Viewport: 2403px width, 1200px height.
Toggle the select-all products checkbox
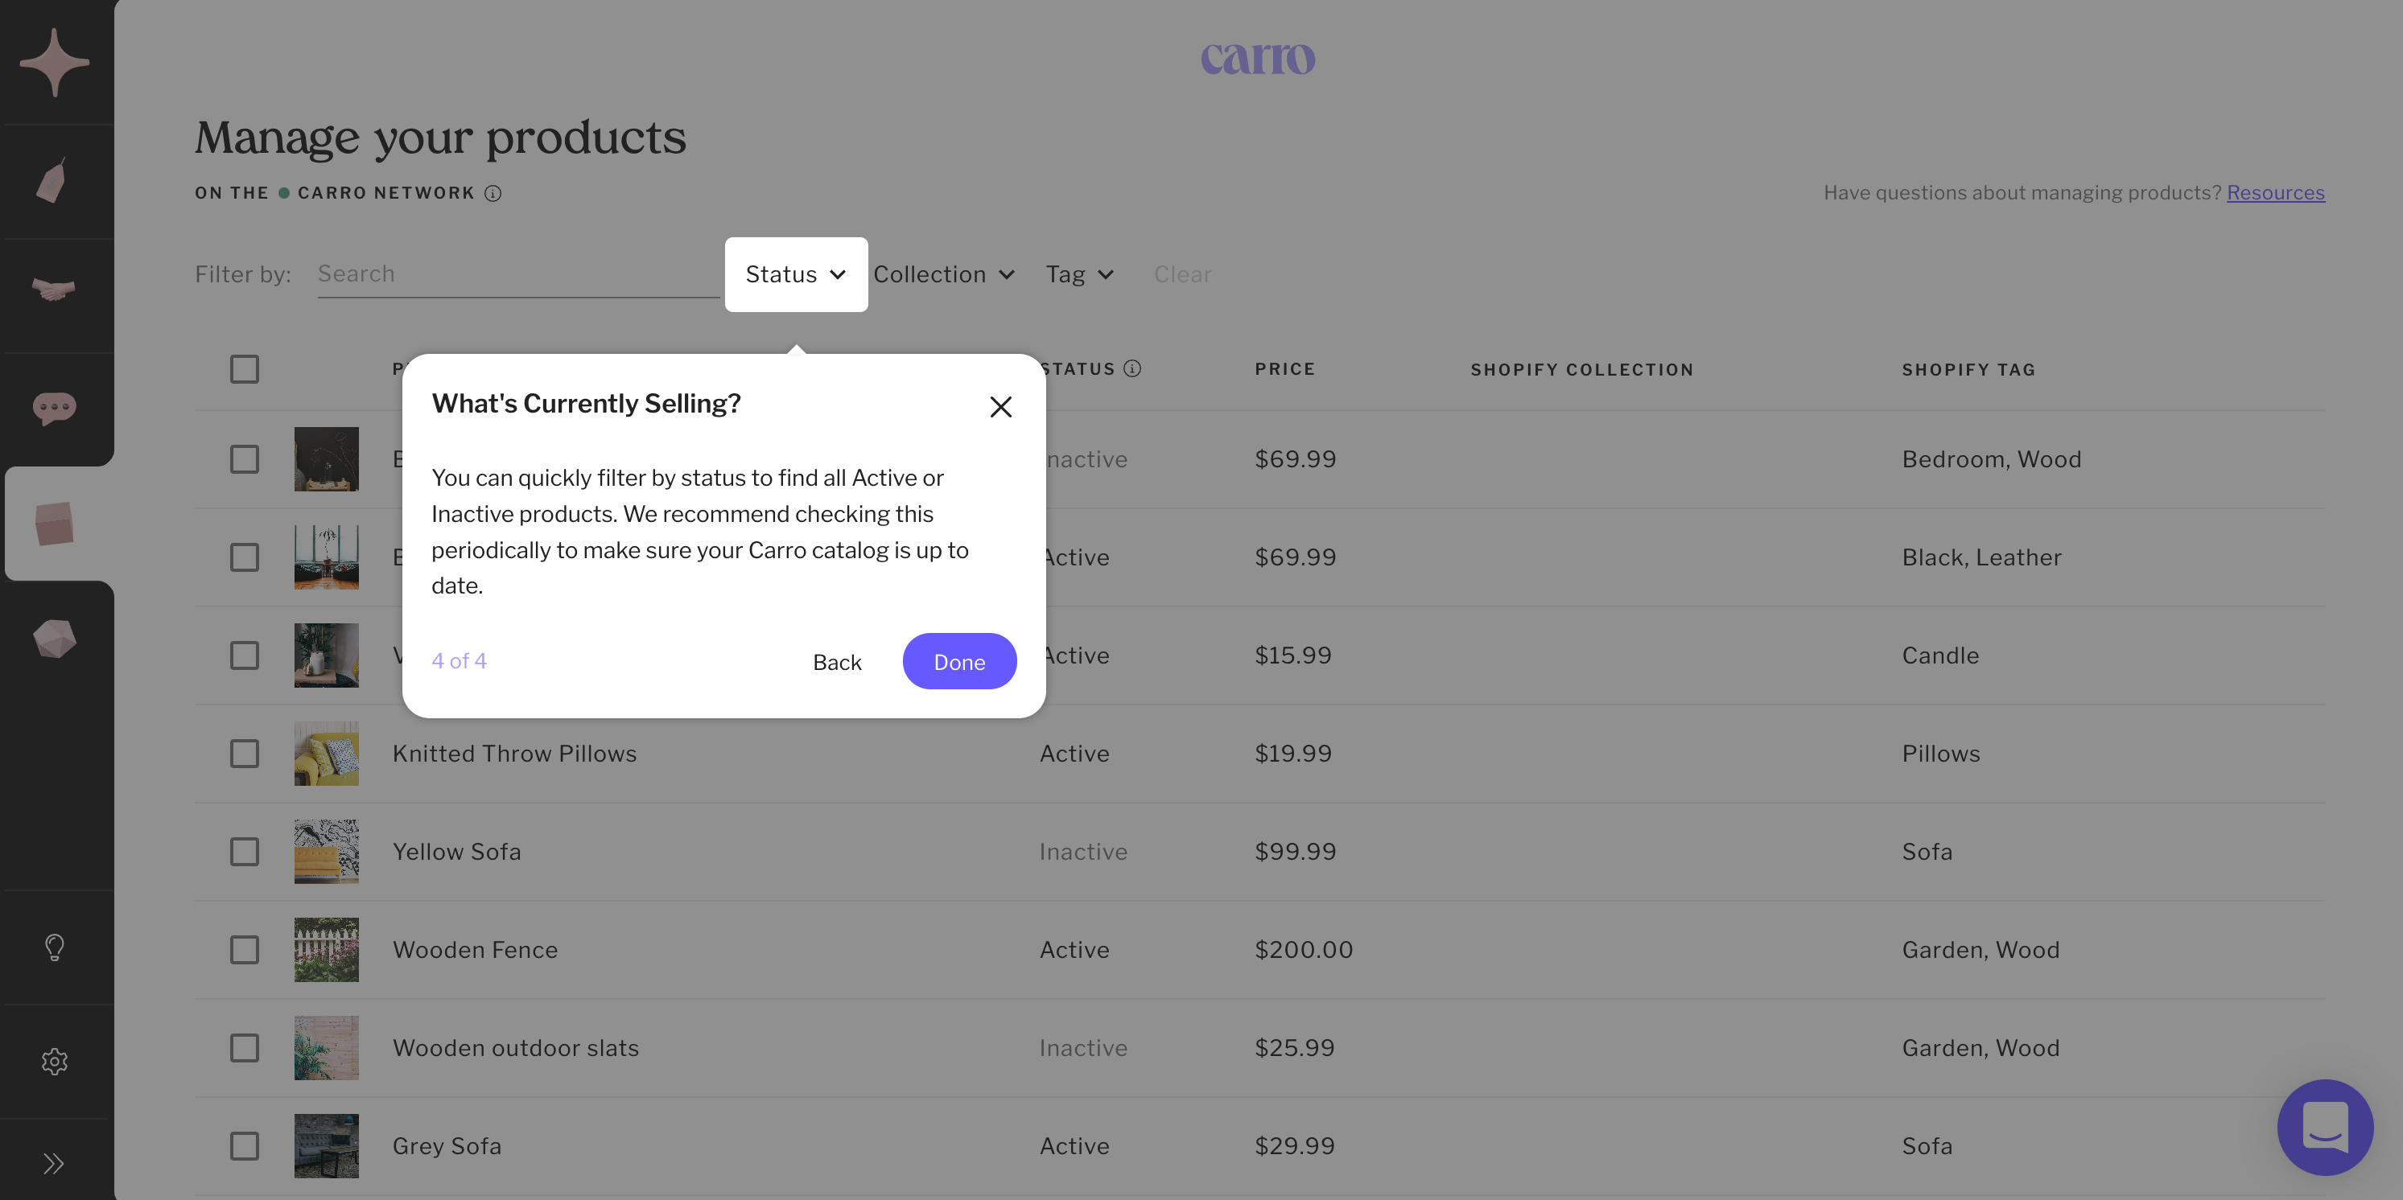coord(245,369)
